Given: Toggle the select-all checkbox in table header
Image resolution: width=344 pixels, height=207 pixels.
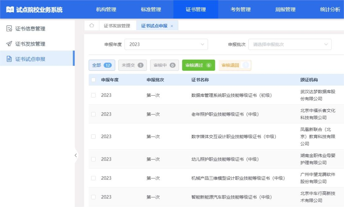Looking at the screenshot, I should pyautogui.click(x=93, y=80).
